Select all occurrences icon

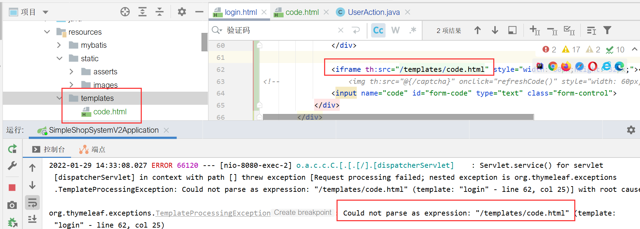click(569, 31)
